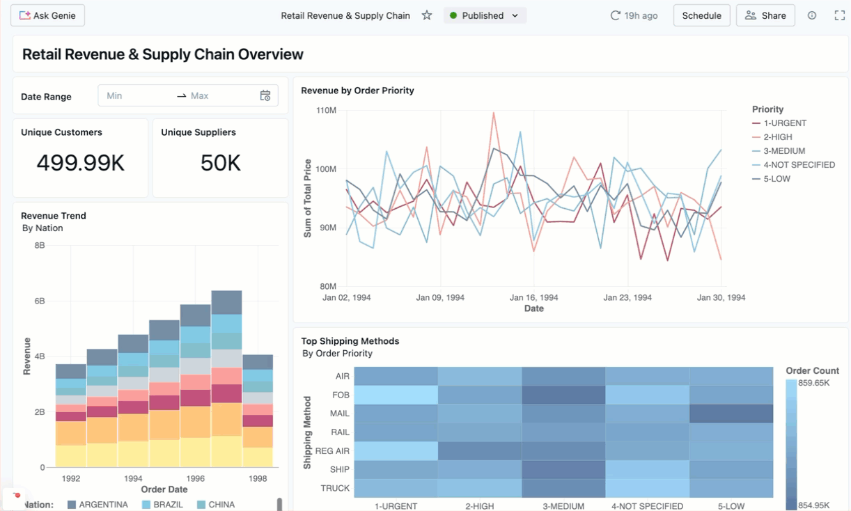Viewport: 851px width, 511px height.
Task: Open the dashboard info icon
Action: pyautogui.click(x=812, y=15)
